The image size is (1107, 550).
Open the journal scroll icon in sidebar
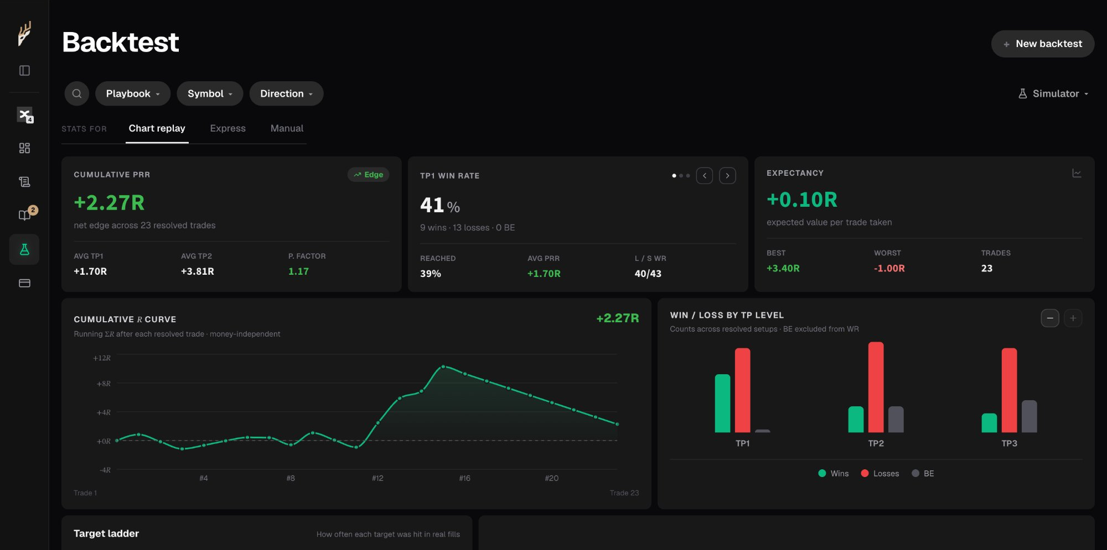point(24,182)
